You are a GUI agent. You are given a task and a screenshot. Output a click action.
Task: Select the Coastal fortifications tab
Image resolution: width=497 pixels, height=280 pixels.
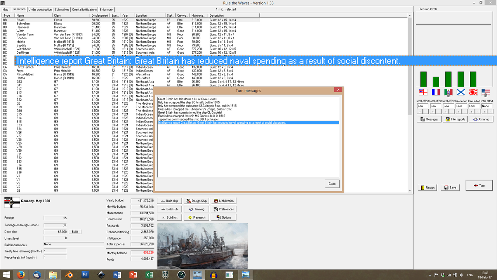(x=84, y=9)
